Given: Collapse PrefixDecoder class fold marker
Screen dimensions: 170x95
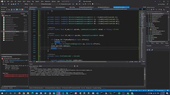Looking at the screenshot, I should (x=40, y=56).
